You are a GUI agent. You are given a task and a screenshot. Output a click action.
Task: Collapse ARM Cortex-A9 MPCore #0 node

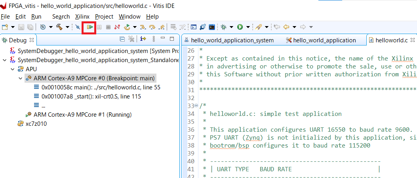pos(20,78)
